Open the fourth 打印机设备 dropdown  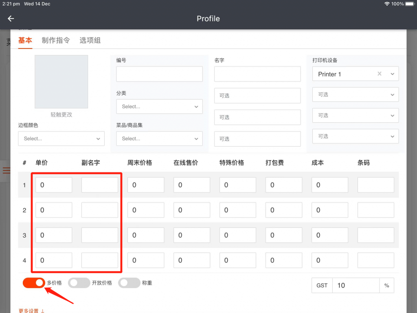tap(355, 136)
